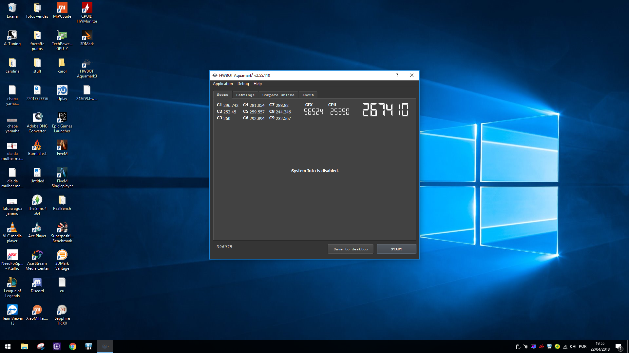Click the C9 value 232.567

[x=283, y=118]
